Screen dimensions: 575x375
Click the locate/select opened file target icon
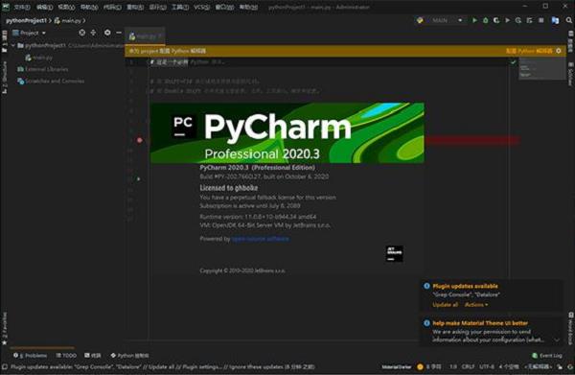coord(82,33)
